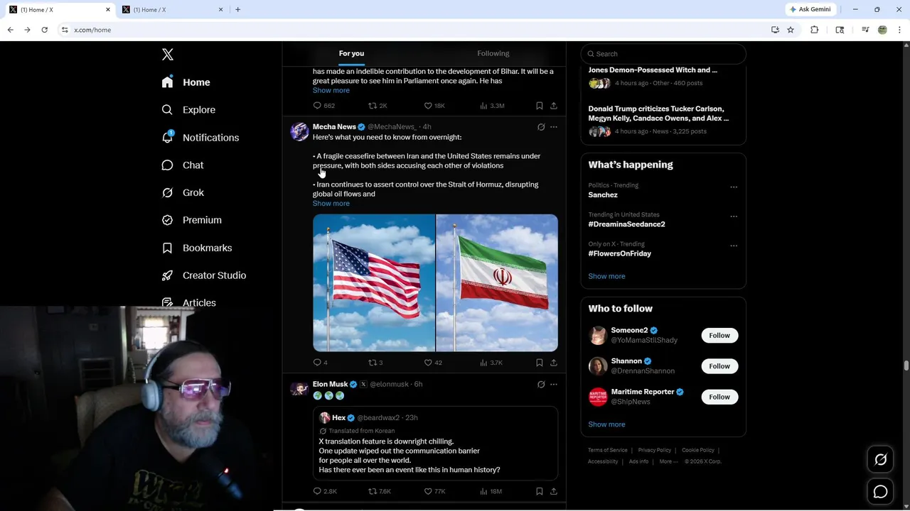
Task: Bookmark the Mecha News post
Action: click(x=540, y=363)
